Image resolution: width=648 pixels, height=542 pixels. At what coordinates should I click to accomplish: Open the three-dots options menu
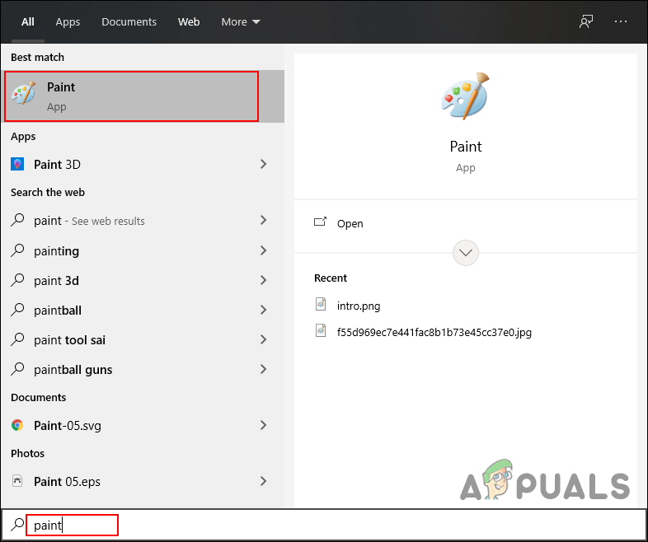pos(621,21)
